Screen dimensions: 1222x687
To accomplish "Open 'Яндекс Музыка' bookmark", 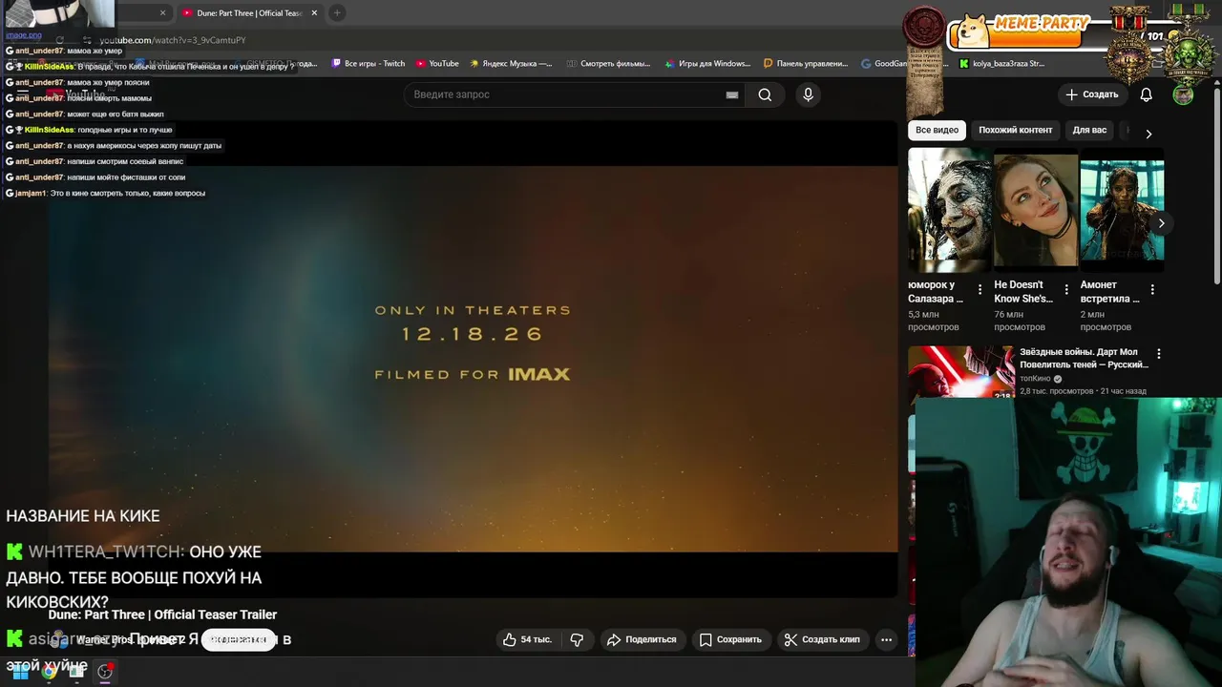I will click(x=511, y=64).
